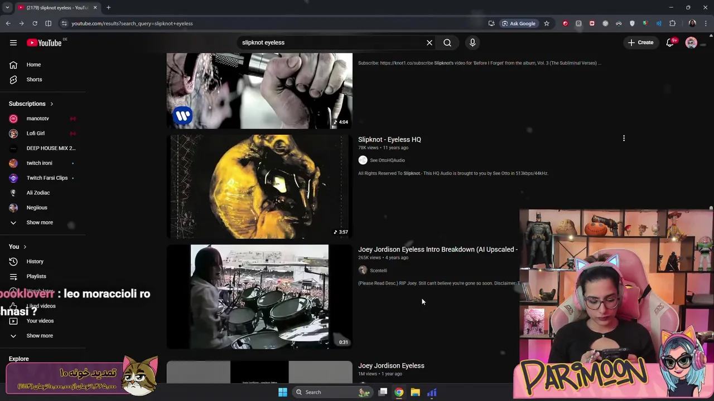
Task: Go forward in the browser
Action: pyautogui.click(x=21, y=23)
